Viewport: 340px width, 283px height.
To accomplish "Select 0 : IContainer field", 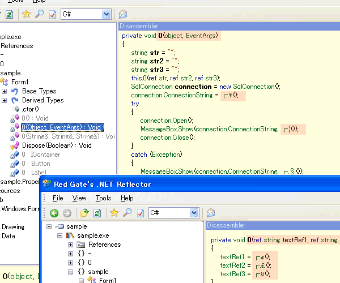I will coord(41,155).
